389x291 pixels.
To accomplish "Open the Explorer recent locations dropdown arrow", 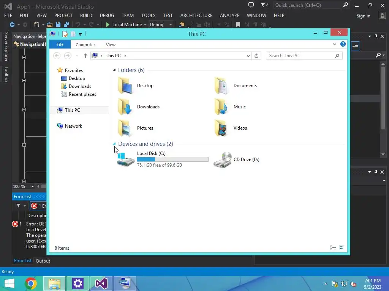I will 77,56.
